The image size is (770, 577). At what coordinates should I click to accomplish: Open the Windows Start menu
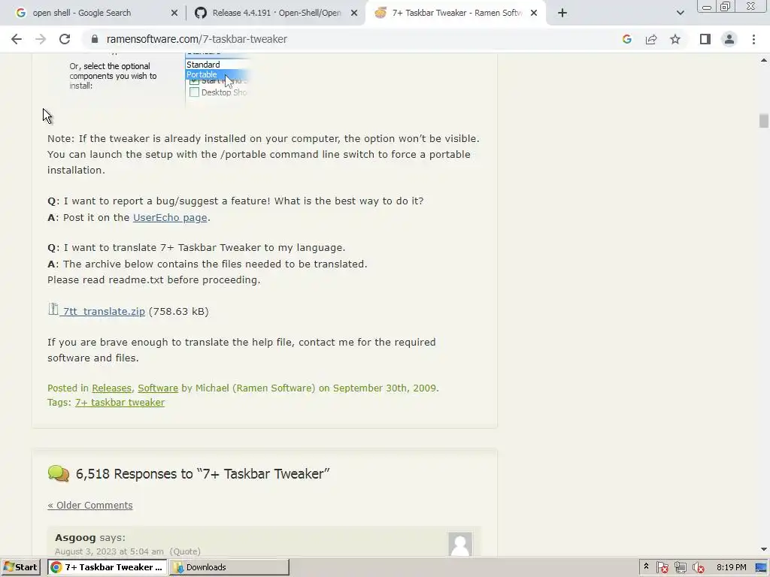click(20, 567)
